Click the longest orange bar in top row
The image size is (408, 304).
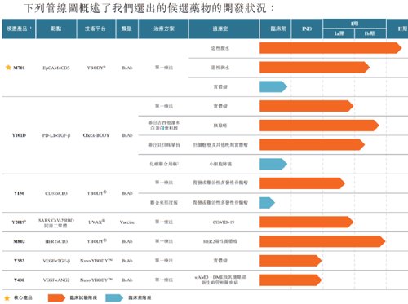pyautogui.click(x=330, y=48)
